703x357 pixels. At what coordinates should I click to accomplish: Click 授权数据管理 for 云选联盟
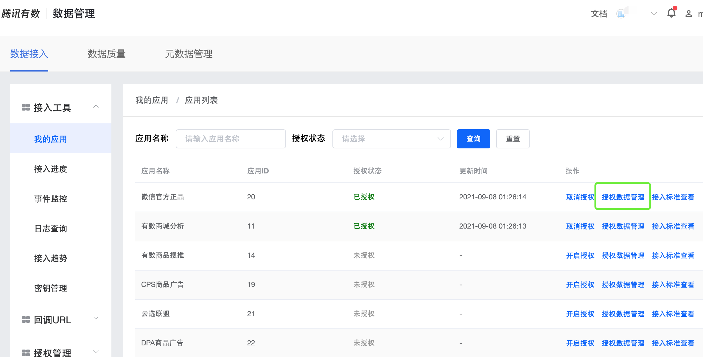click(623, 314)
